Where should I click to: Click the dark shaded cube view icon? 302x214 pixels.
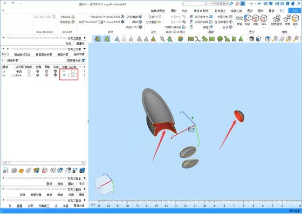[251, 39]
